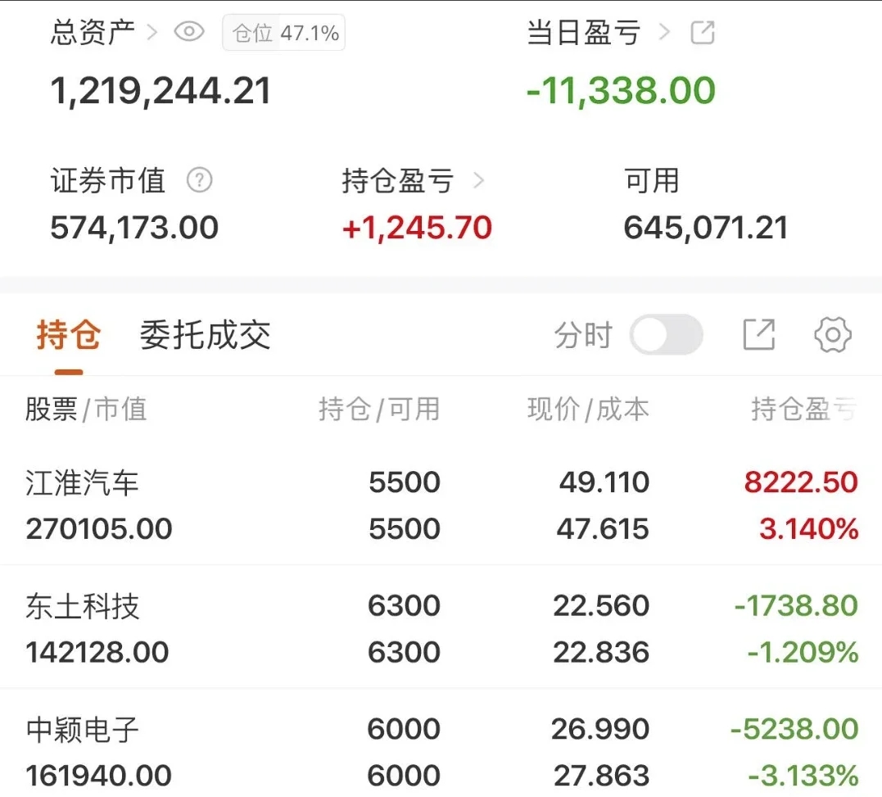Expand 持仓盈亏 details chevron
Image resolution: width=882 pixels, height=797 pixels.
479,180
